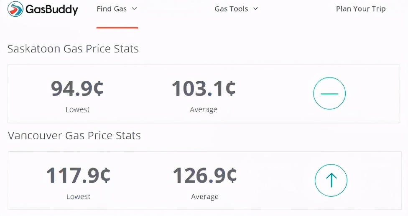Screen dimensions: 408x216
Task: Click the Lowest label under 117.9¢
Action: click(78, 196)
